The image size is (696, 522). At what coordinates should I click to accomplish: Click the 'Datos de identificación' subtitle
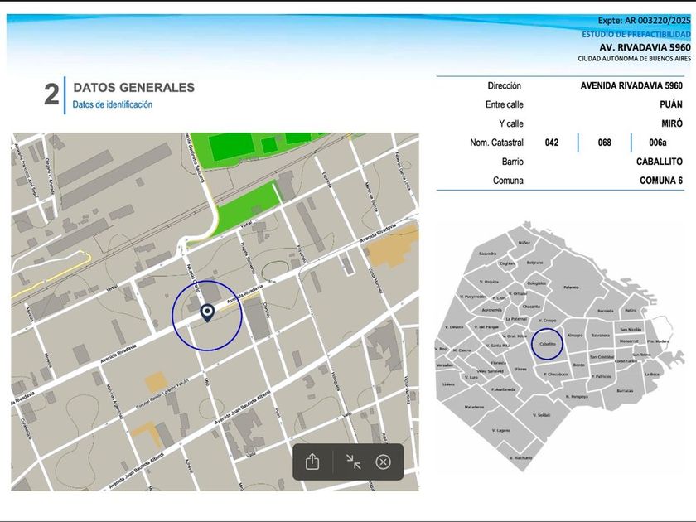[113, 105]
